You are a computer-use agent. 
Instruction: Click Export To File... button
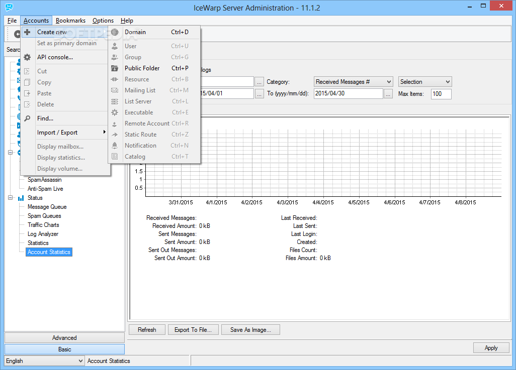[x=193, y=329]
